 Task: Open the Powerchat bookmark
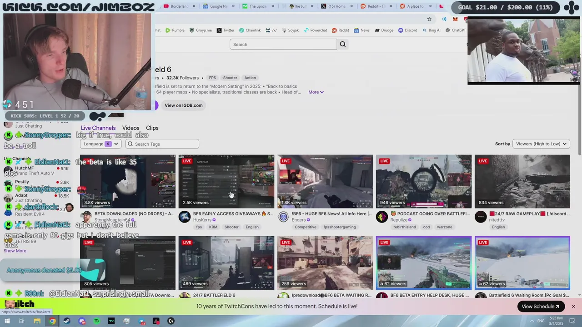(x=315, y=30)
